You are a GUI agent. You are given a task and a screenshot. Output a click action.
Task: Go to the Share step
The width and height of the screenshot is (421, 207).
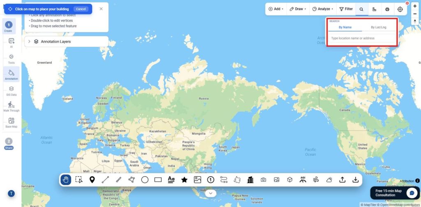[9, 144]
